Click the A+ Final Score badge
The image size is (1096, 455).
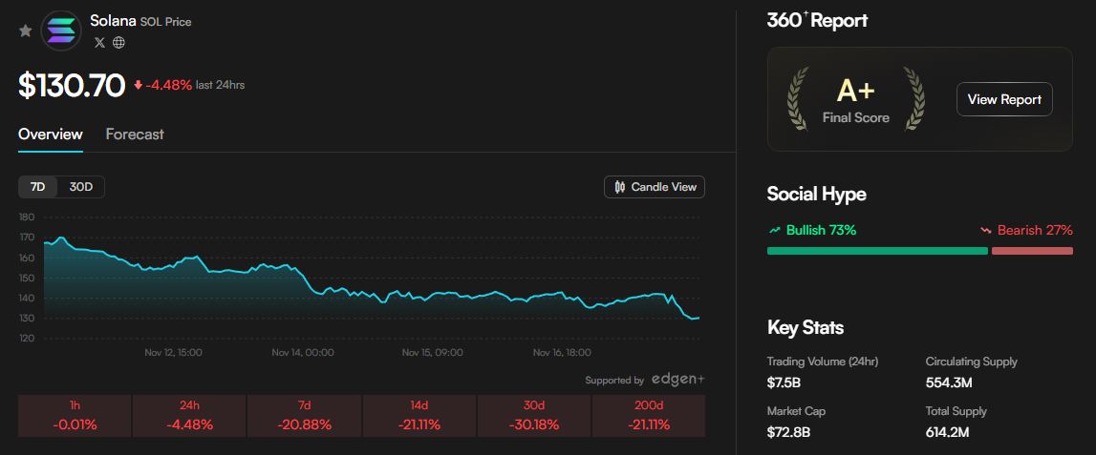856,99
